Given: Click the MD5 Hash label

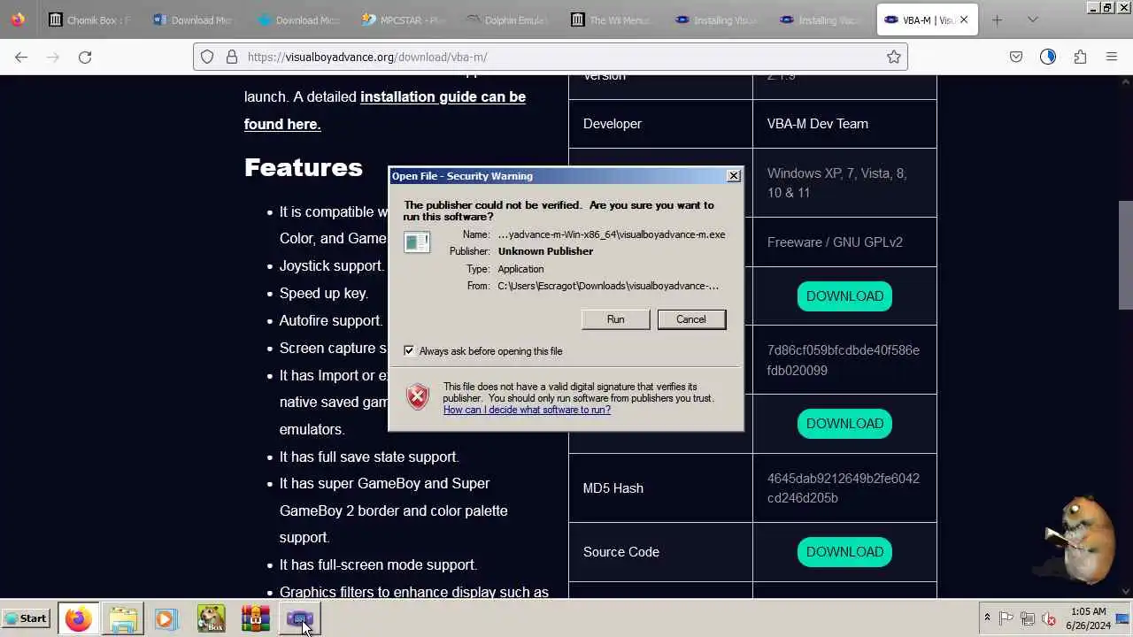Looking at the screenshot, I should pos(613,488).
